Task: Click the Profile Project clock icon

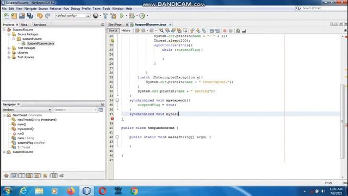Action: tap(142, 16)
